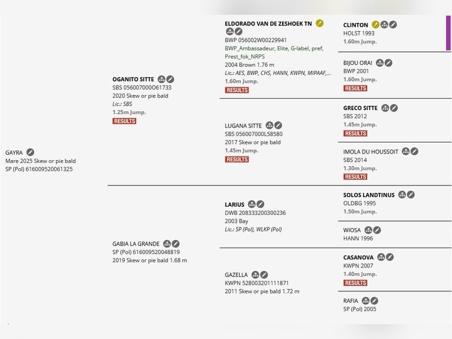Open the pedigree icon beside Gabia La Grande
The image size is (452, 339).
click(x=167, y=243)
